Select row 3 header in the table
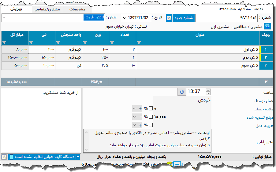The width and height of the screenshot is (276, 172). 266,65
